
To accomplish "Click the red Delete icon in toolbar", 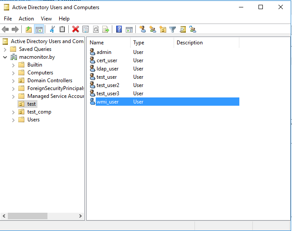I will 75,29.
